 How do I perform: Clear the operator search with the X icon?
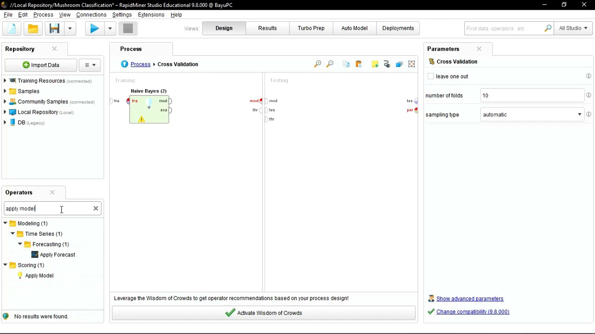point(96,208)
